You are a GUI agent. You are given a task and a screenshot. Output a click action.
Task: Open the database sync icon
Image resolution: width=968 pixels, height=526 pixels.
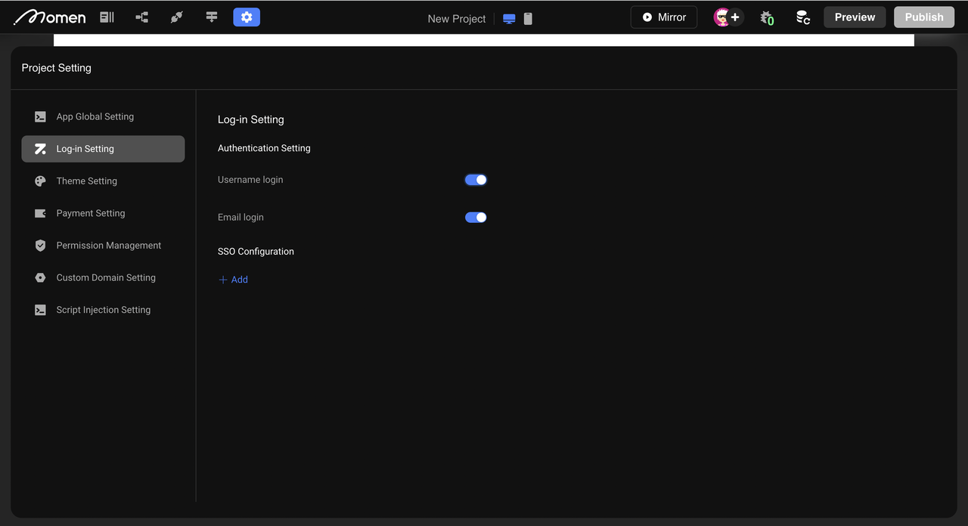tap(802, 17)
